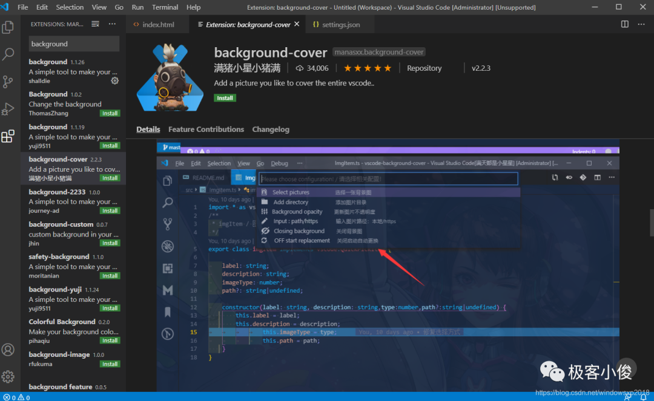Screen dimensions: 654x401
Task: Click the 34,006 install count
Action: [312, 68]
